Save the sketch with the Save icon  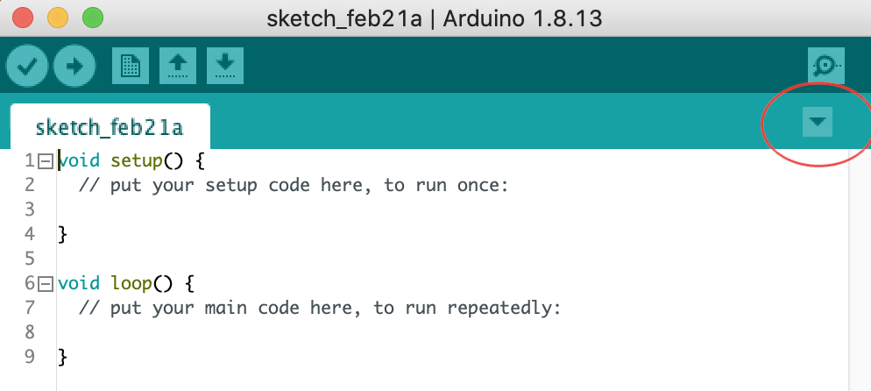(x=225, y=66)
